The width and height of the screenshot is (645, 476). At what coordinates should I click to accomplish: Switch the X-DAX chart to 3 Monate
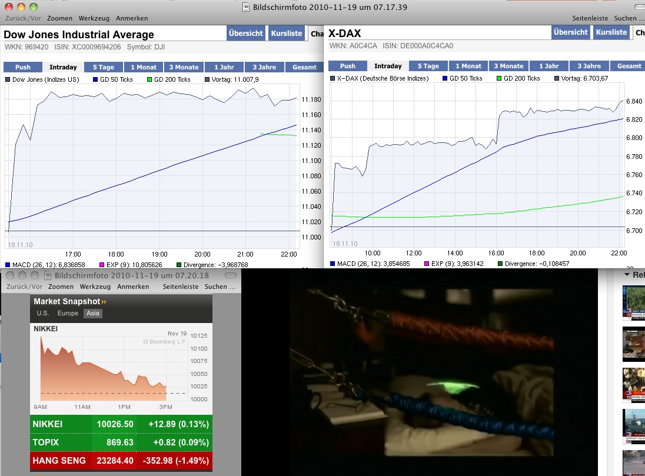508,66
